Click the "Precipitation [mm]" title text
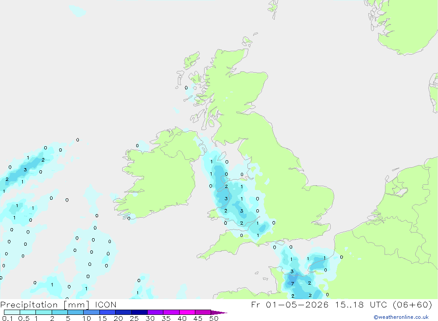The image size is (438, 321). (x=45, y=305)
